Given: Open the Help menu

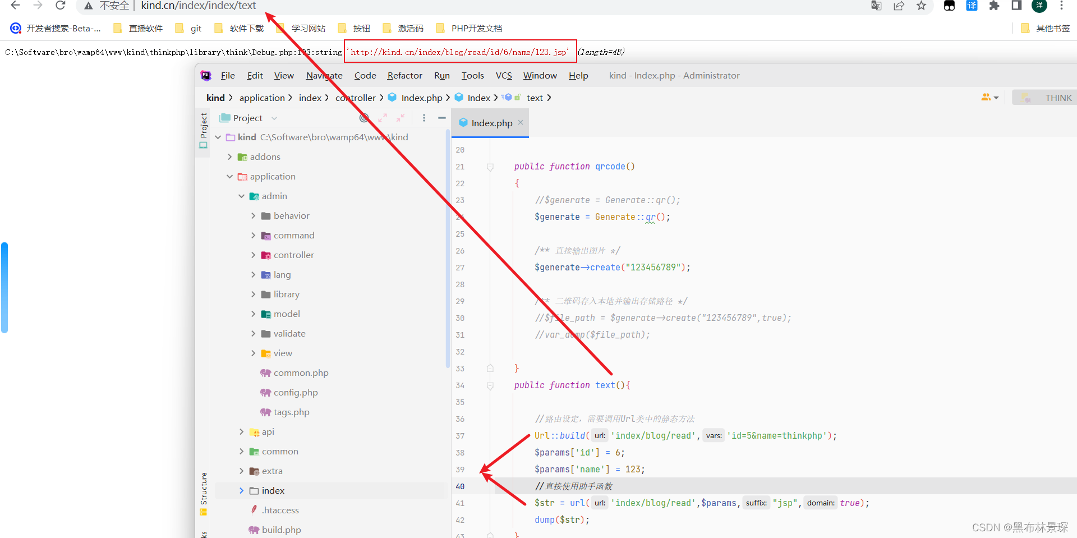Looking at the screenshot, I should click(x=578, y=75).
